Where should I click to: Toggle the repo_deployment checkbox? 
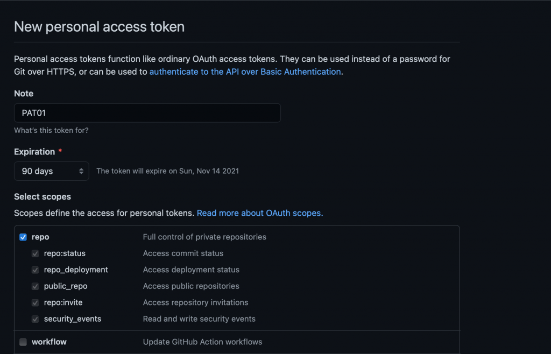click(35, 270)
